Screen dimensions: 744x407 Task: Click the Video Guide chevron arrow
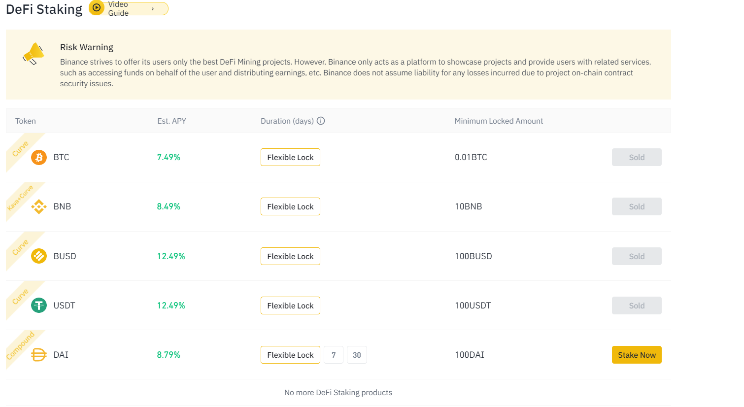pos(153,9)
